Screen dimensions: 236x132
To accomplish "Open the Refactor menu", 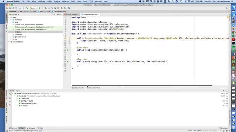I will [66, 1].
